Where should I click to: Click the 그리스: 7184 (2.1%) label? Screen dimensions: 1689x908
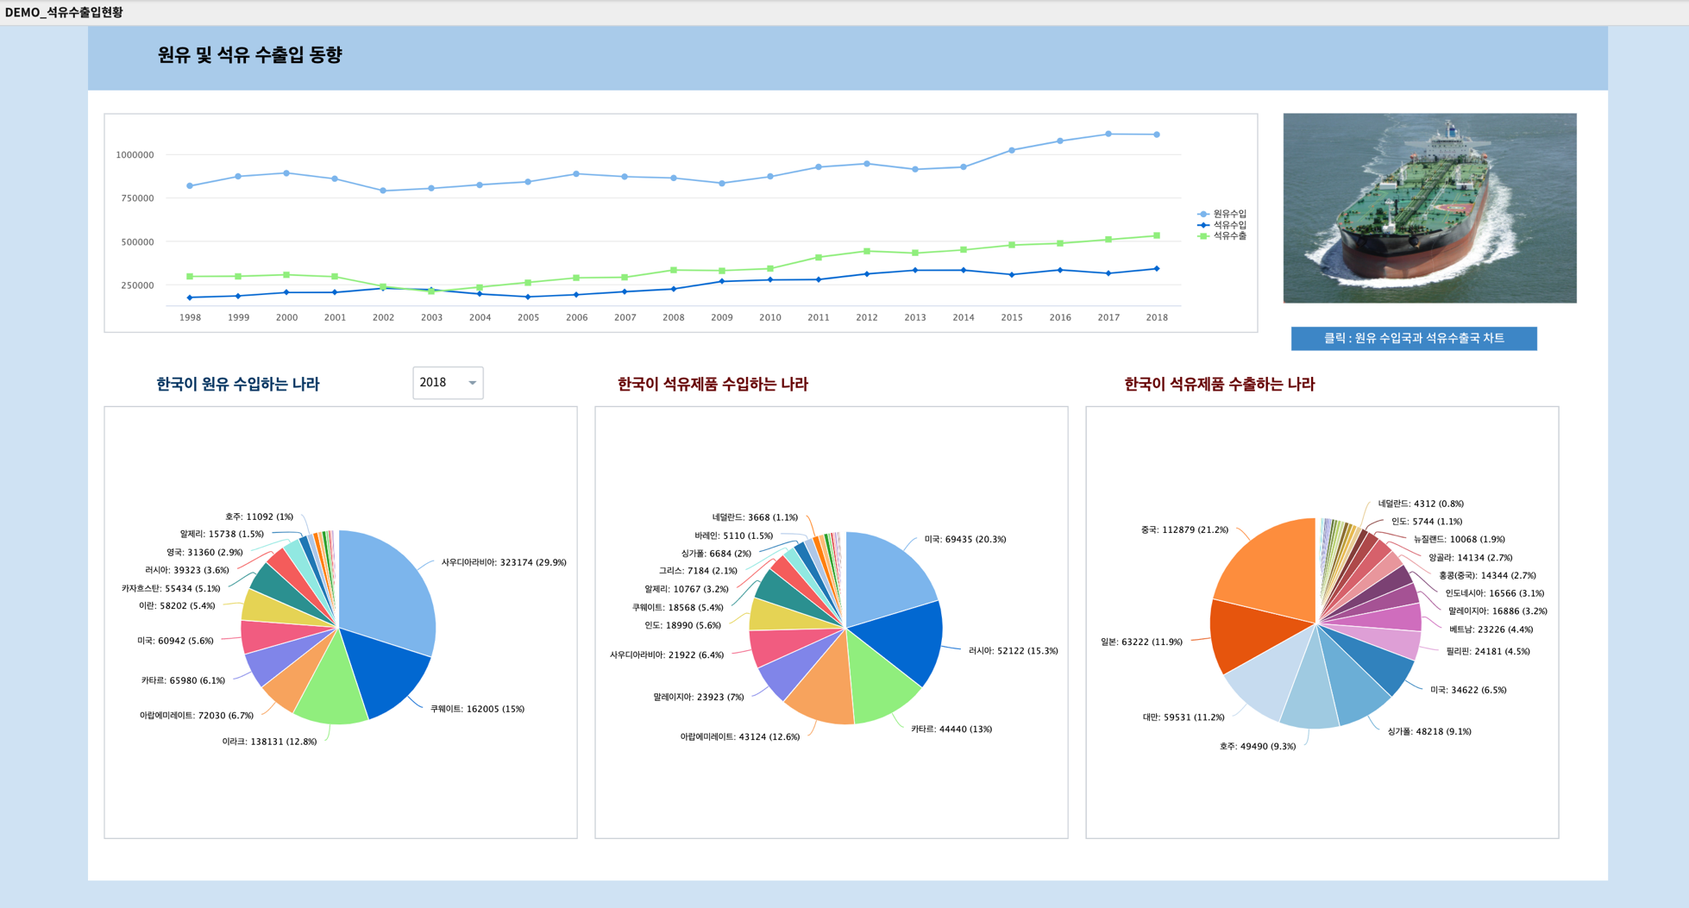[x=698, y=571]
